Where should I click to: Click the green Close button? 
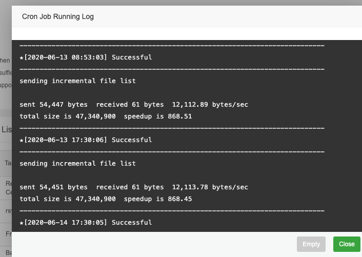pos(347,244)
